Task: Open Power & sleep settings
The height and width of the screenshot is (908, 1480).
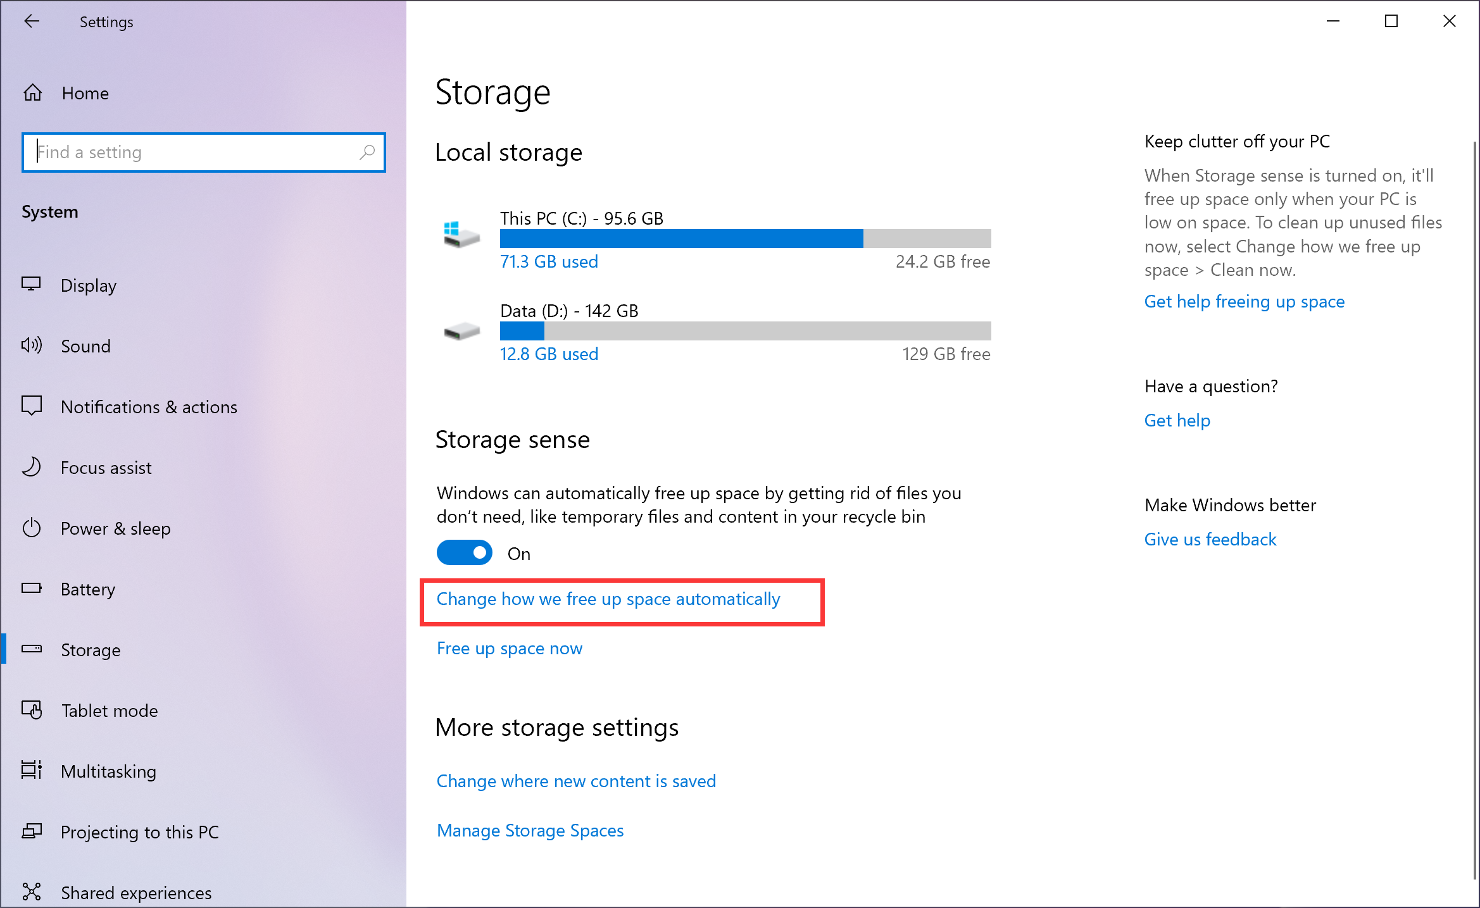Action: [115, 528]
